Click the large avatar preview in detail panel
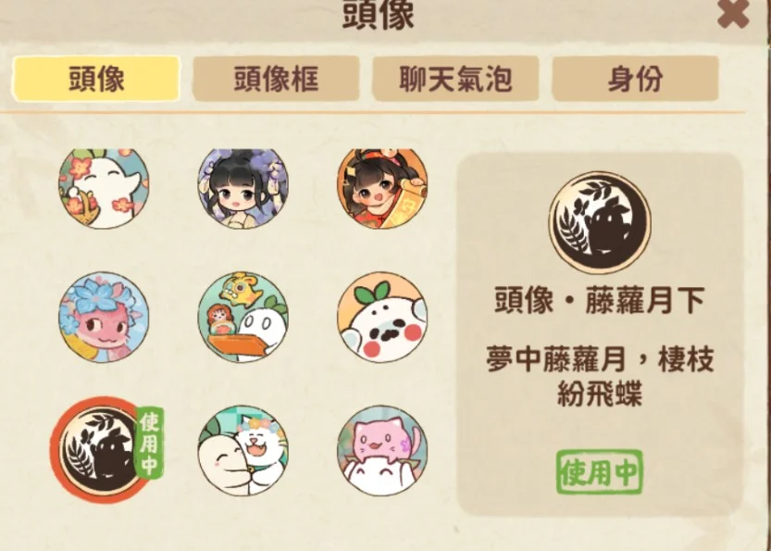Viewport: 771px width, 551px height. coord(600,222)
